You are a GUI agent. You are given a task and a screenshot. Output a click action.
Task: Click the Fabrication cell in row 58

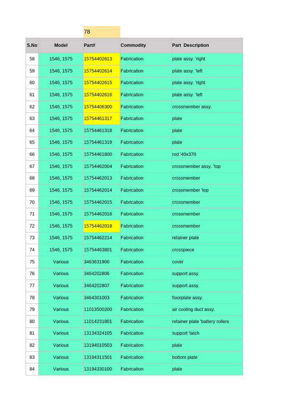click(x=146, y=59)
